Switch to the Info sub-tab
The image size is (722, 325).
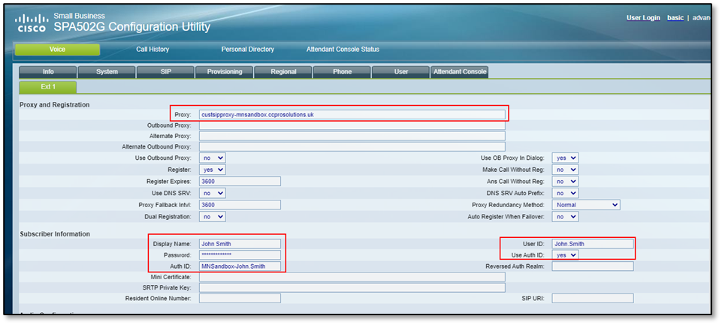48,72
